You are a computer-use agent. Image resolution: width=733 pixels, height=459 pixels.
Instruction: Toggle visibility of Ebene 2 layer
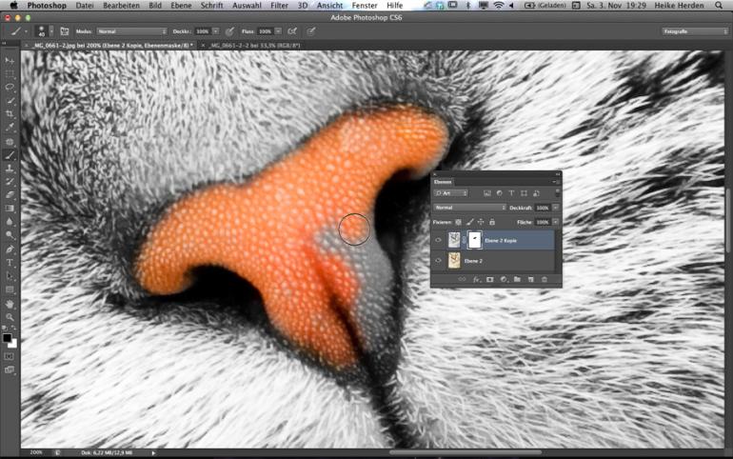click(x=439, y=260)
